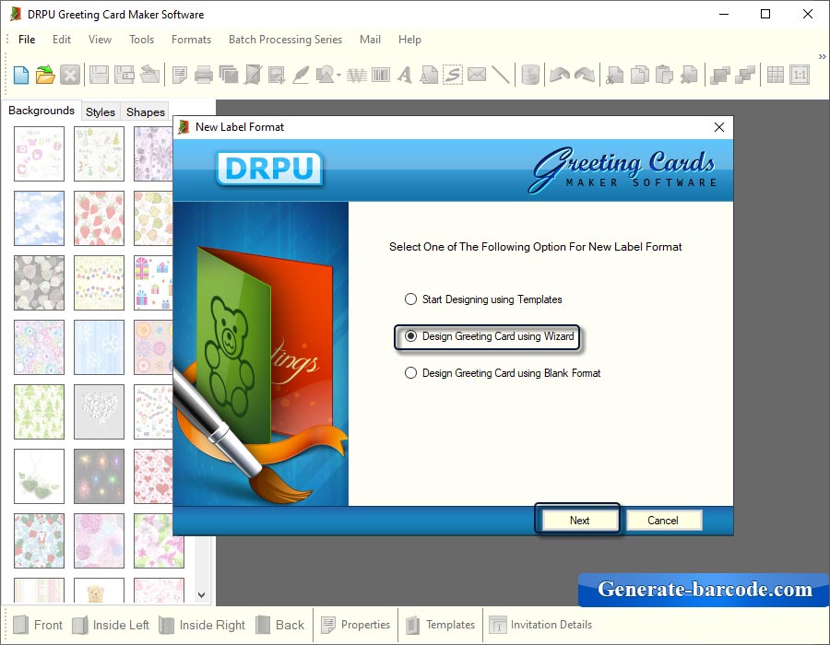The height and width of the screenshot is (645, 830).
Task: Open the View menu
Action: [100, 40]
